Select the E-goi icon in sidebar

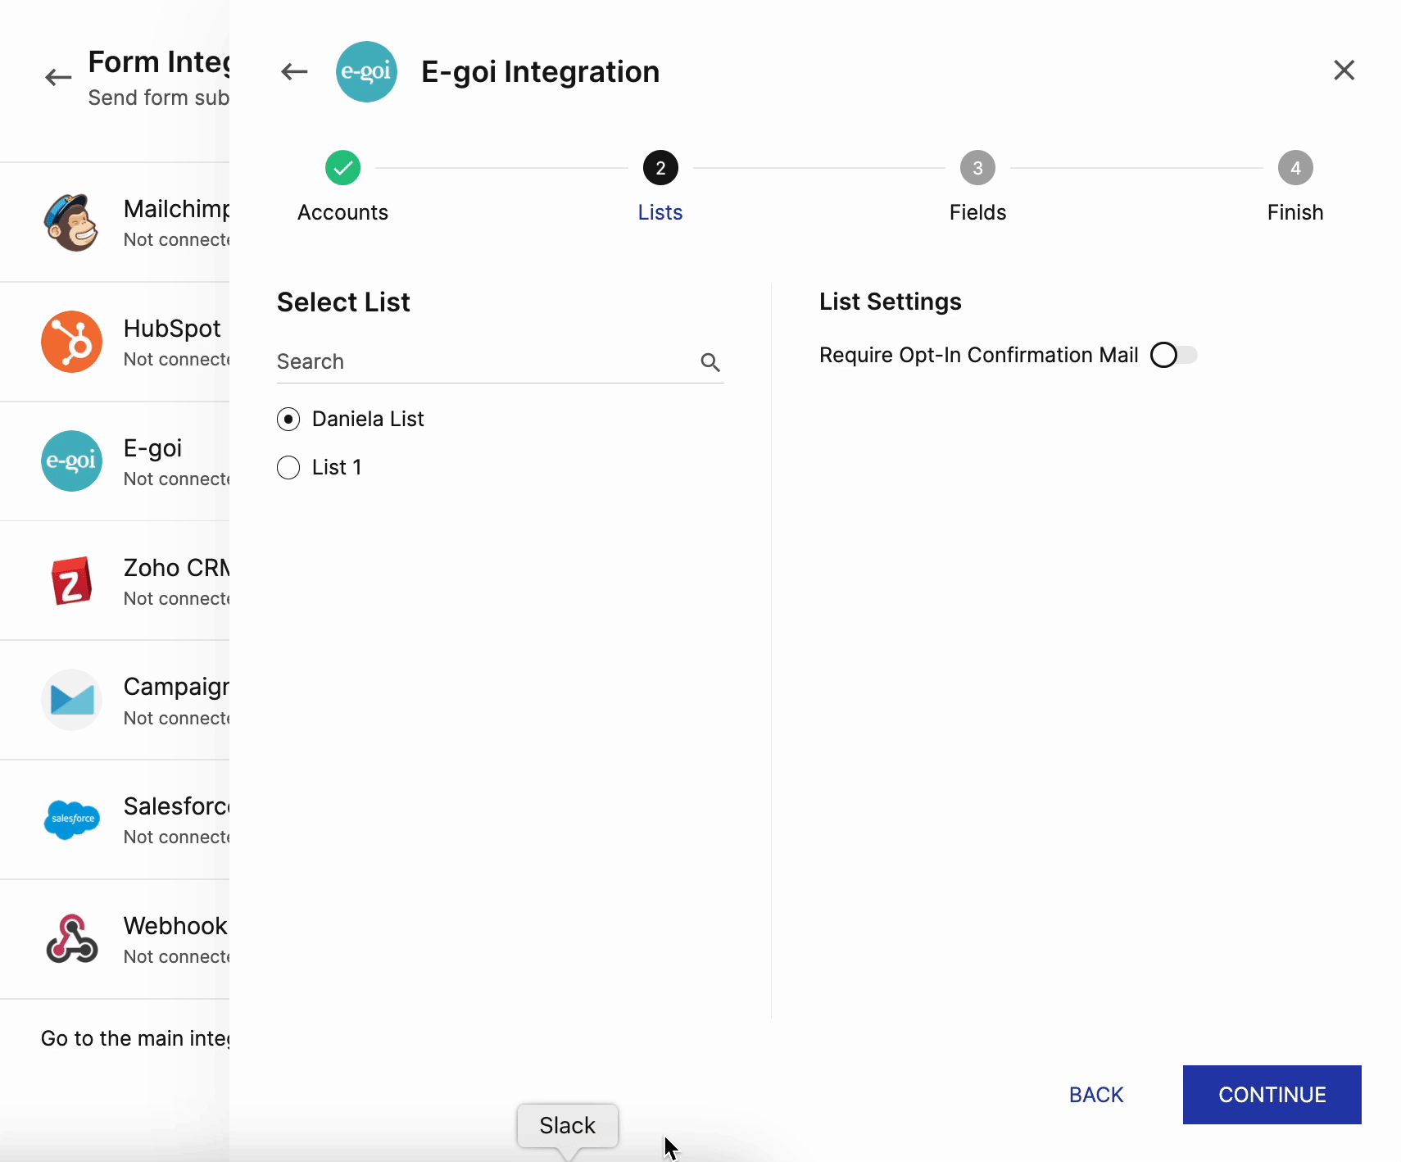[71, 461]
